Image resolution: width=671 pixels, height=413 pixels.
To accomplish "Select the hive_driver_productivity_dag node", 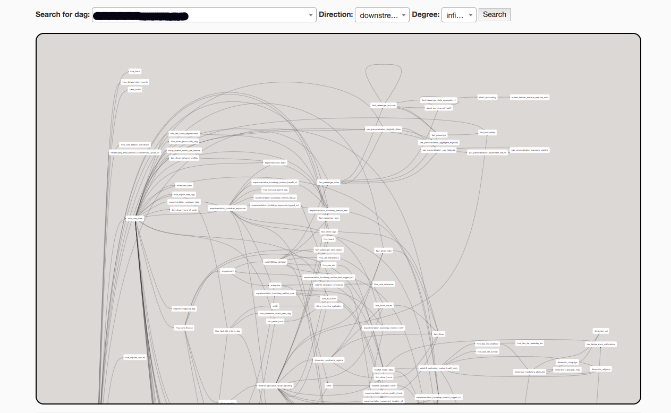I will point(184,142).
